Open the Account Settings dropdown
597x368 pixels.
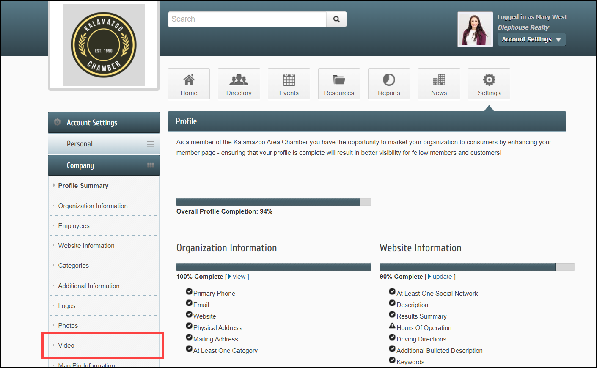531,39
